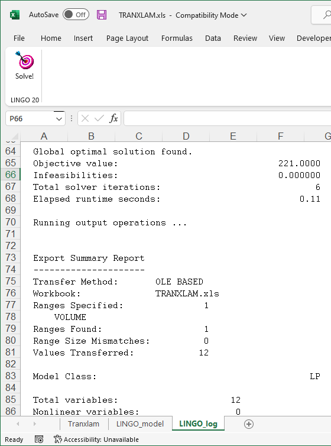
Task: Expand the Name Box dropdown arrow
Action: click(x=59, y=119)
